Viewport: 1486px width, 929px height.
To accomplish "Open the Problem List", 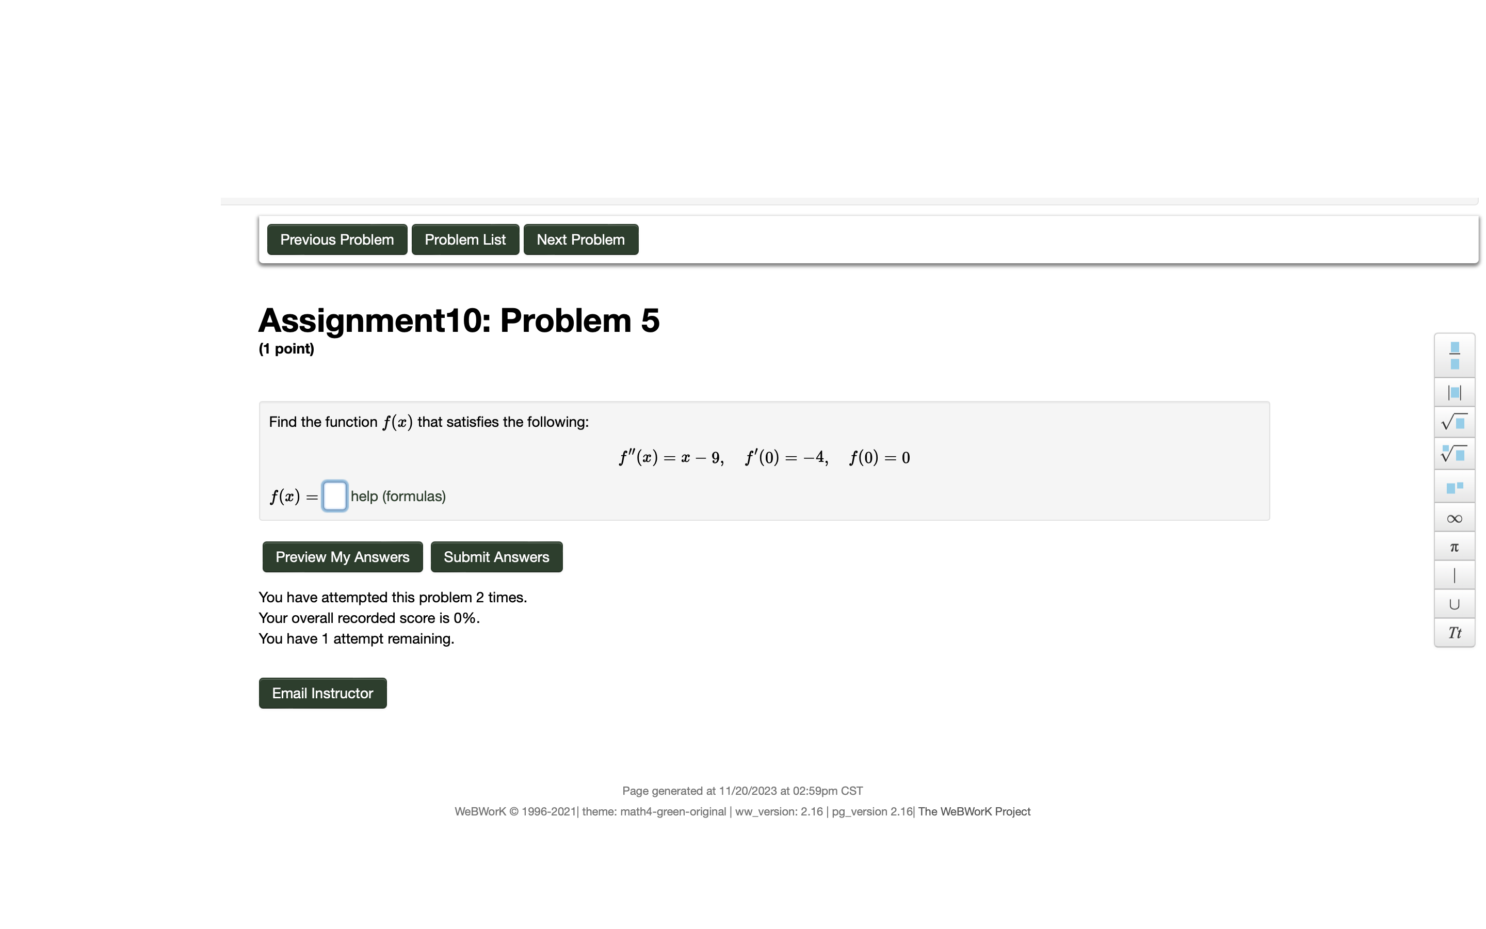I will click(465, 239).
